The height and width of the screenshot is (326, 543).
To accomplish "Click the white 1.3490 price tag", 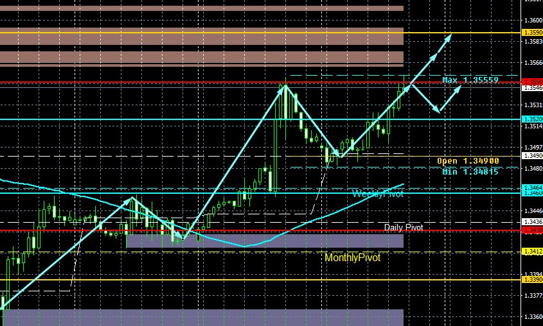I will click(x=532, y=156).
